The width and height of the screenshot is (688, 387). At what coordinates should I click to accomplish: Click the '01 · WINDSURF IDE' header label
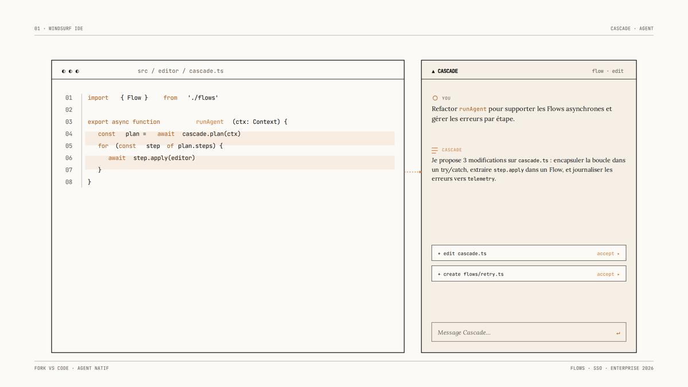pyautogui.click(x=59, y=28)
